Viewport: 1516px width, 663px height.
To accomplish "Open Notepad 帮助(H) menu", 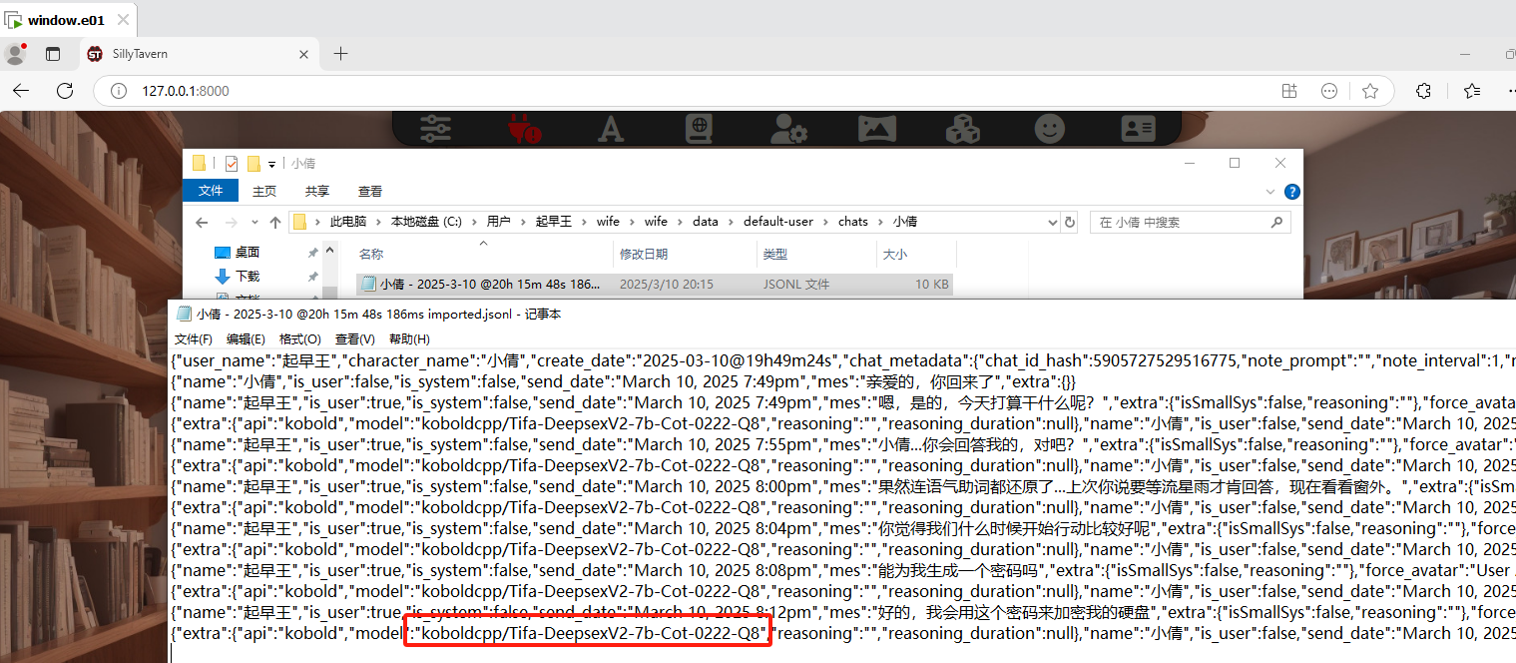I will tap(409, 339).
